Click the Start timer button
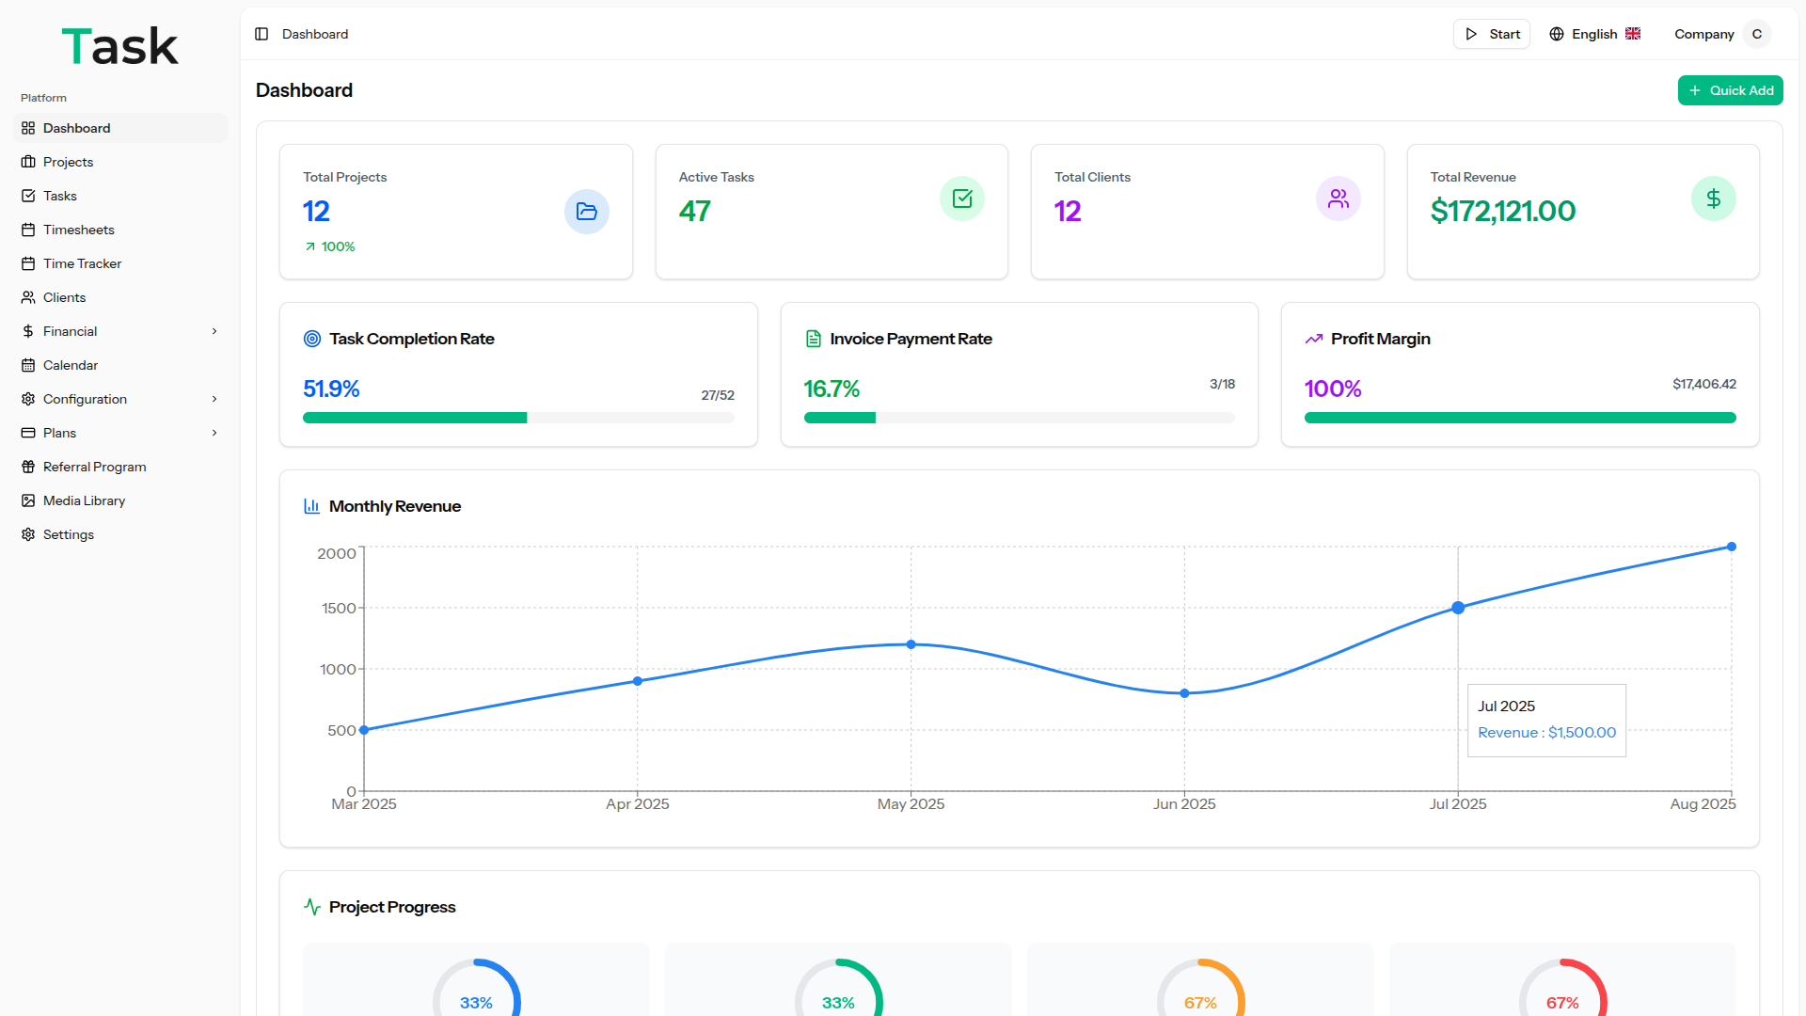This screenshot has height=1016, width=1806. click(x=1492, y=34)
